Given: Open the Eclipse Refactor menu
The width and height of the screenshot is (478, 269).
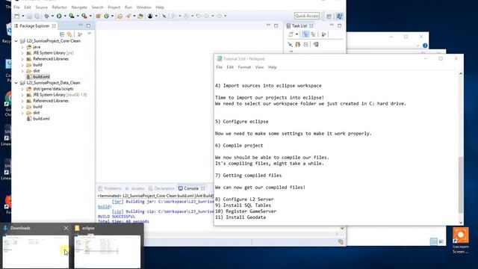Looking at the screenshot, I should pyautogui.click(x=59, y=7).
